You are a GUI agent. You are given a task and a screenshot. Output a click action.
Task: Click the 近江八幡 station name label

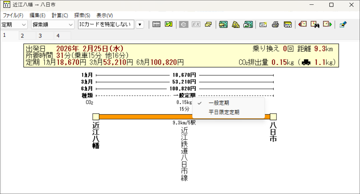coord(96,135)
